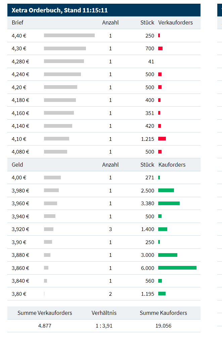Select the 4,00 € bid price
This screenshot has width=222, height=342.
[x=19, y=178]
